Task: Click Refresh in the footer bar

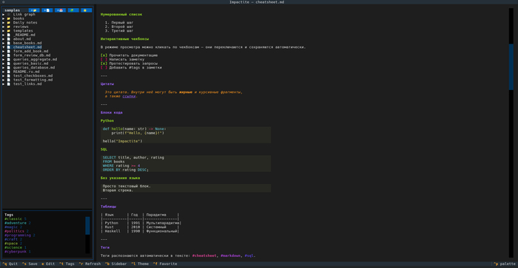Action: pyautogui.click(x=90, y=264)
